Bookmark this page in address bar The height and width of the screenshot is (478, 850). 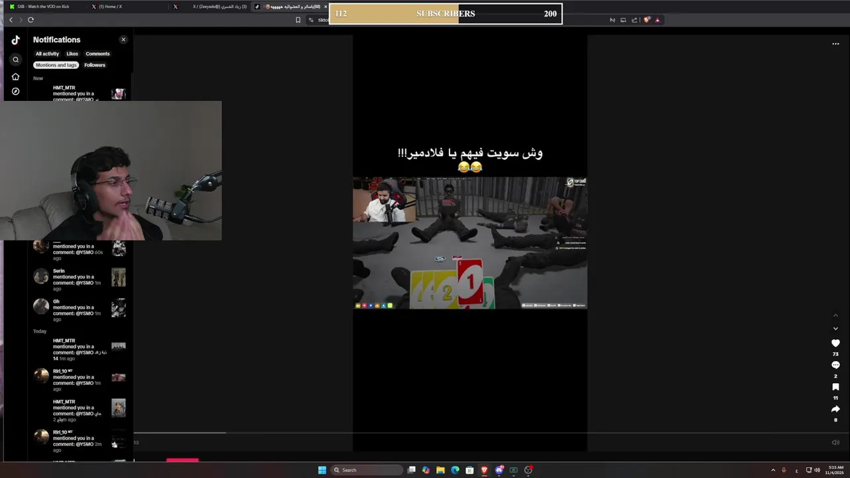[x=297, y=20]
